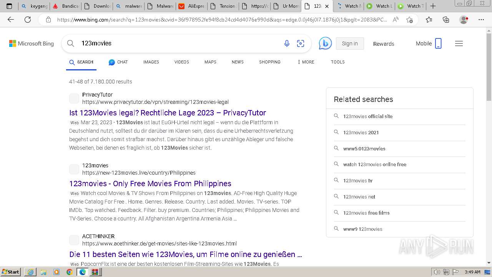Open the TOOLS search filter
This screenshot has height=277, width=492.
coord(338,62)
